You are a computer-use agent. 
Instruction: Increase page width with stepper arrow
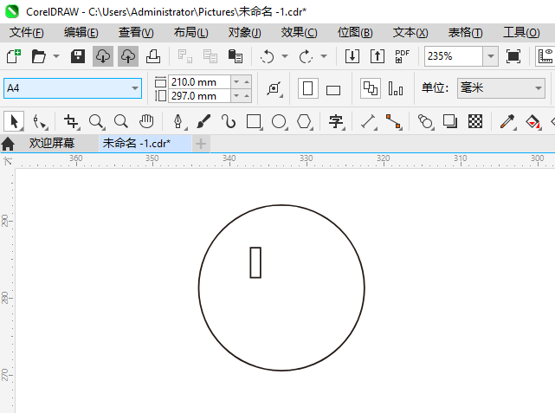coord(247,82)
